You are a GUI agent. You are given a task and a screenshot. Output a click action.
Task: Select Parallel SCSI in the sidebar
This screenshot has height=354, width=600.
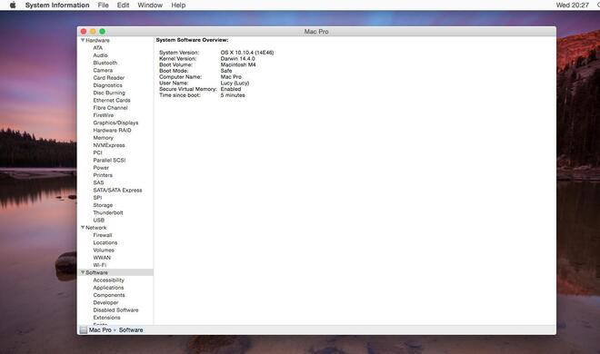[x=109, y=160]
